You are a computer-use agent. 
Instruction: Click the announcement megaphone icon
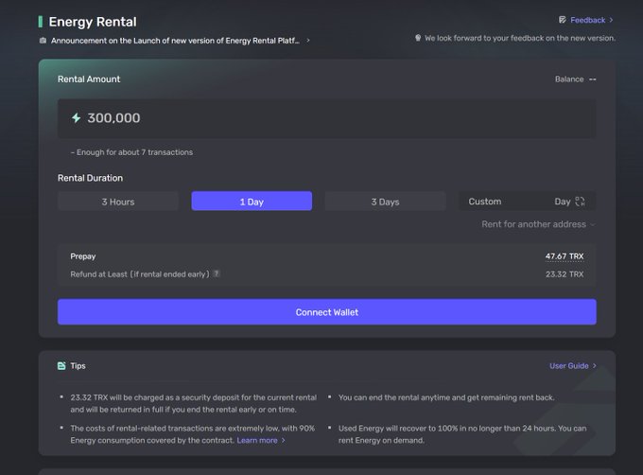coord(43,41)
